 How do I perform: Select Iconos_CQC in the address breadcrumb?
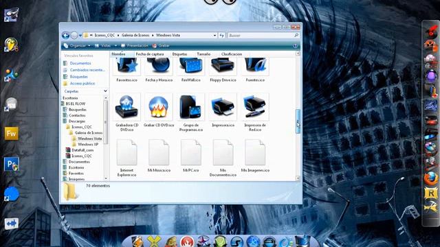pos(104,35)
